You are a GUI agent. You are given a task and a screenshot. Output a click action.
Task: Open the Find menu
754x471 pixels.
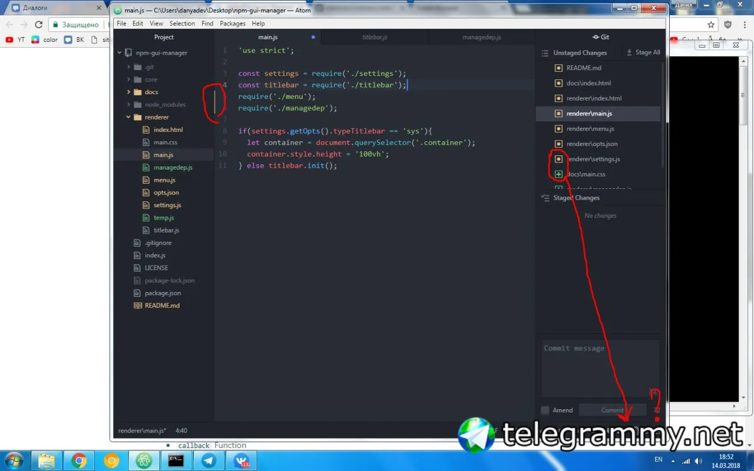(207, 24)
